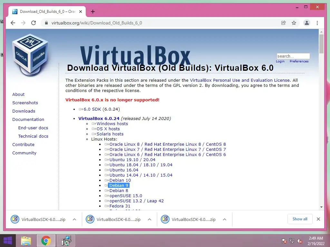Click the Ubuntu 19.10 / 20.04 link
The image size is (330, 247).
pyautogui.click(x=132, y=160)
